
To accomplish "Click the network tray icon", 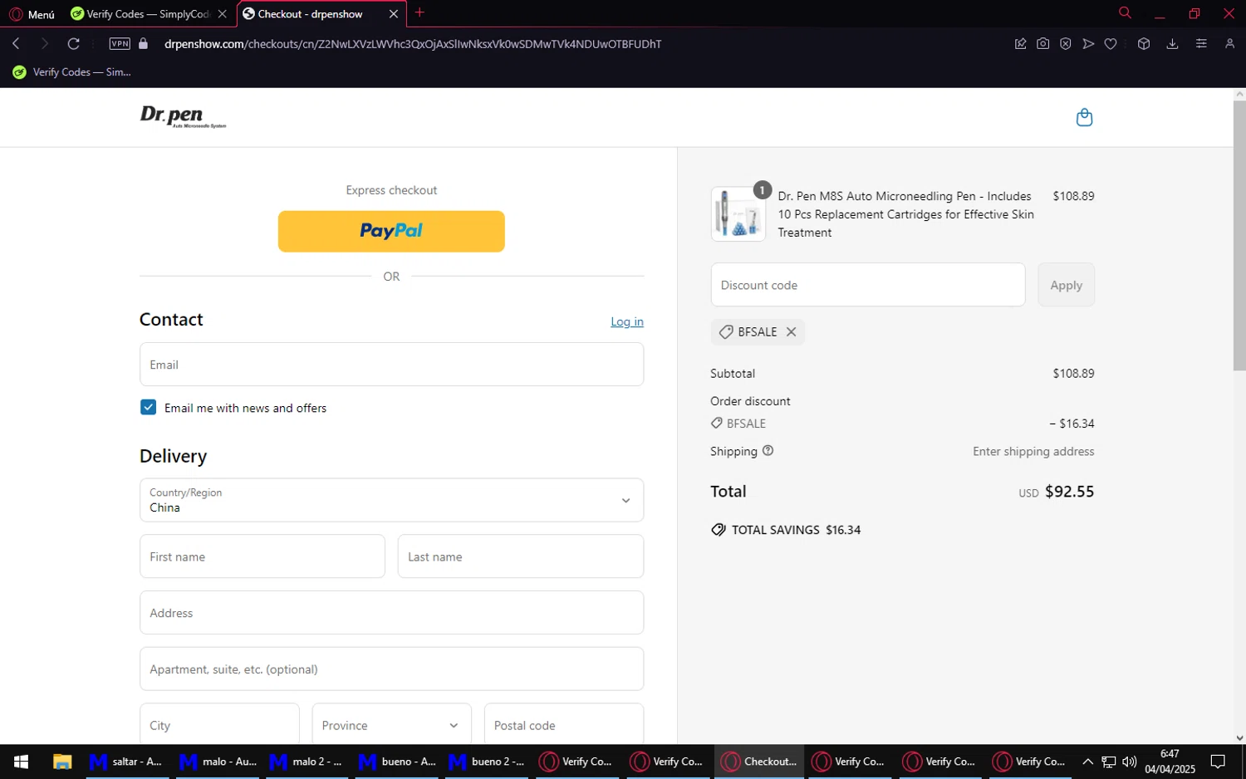I will [1109, 762].
